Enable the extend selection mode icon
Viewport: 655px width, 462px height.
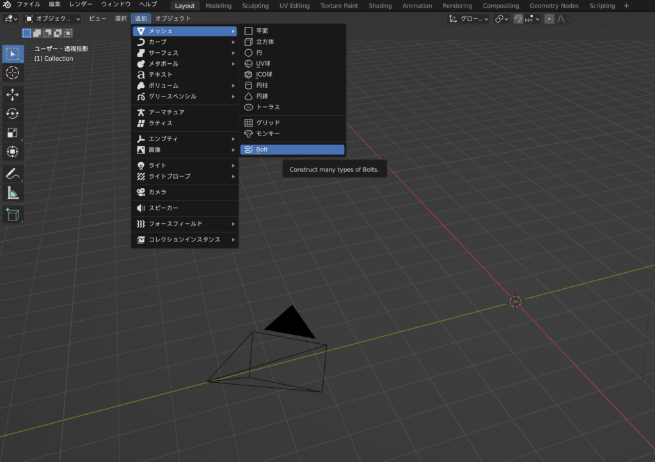(x=37, y=33)
